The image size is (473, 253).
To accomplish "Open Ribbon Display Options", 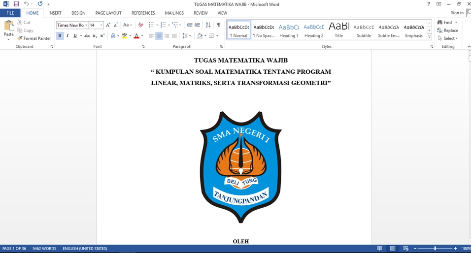I will pos(439,4).
